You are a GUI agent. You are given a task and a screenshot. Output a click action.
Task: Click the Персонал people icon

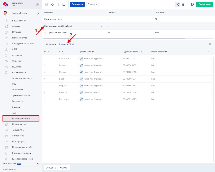point(6,67)
